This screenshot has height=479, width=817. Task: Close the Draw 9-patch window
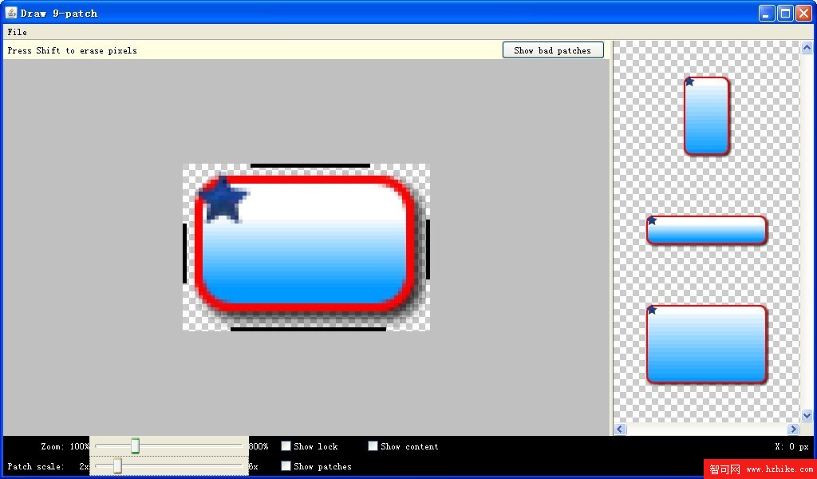(x=803, y=13)
